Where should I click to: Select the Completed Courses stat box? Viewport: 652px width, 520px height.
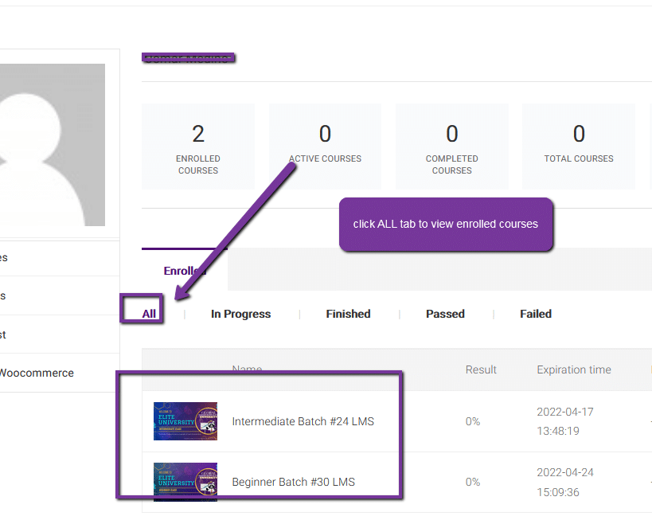pyautogui.click(x=451, y=147)
